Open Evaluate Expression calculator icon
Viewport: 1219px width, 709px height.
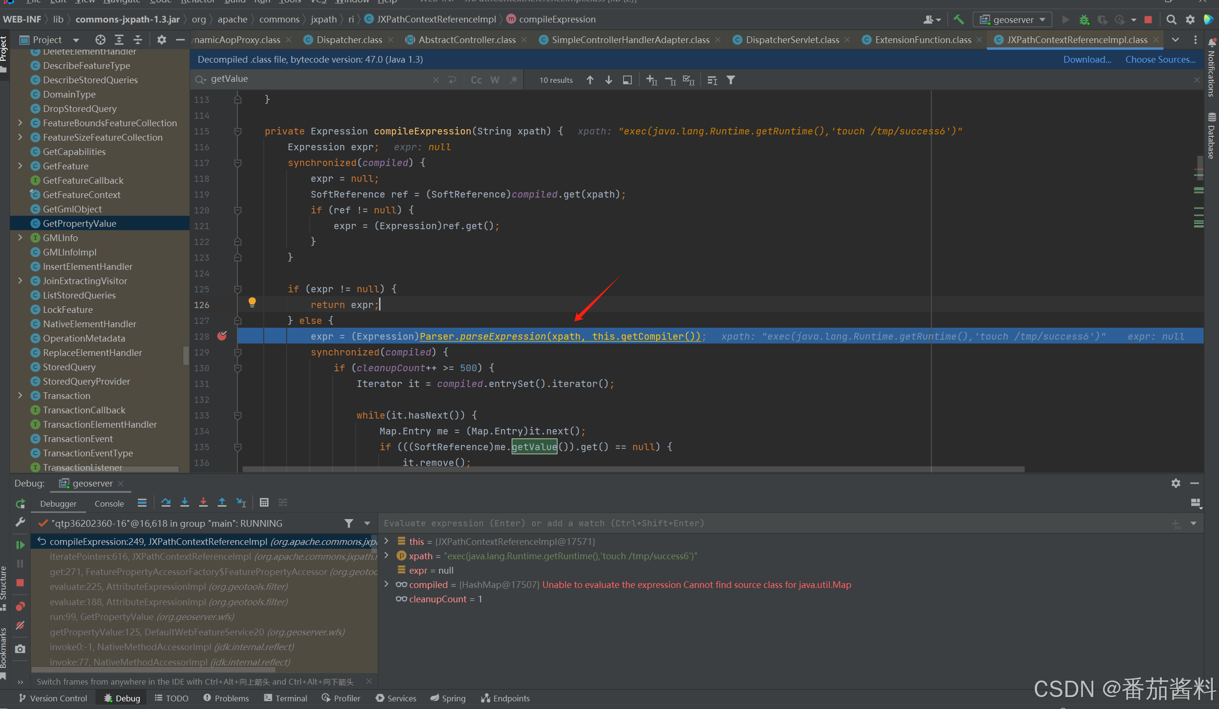[264, 502]
